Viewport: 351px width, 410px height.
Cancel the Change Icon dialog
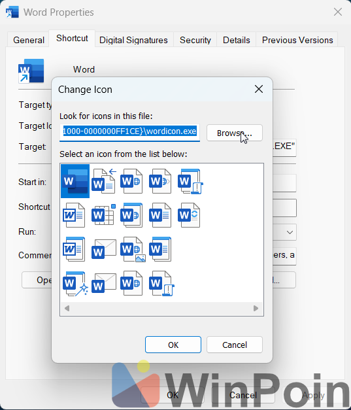tap(235, 345)
